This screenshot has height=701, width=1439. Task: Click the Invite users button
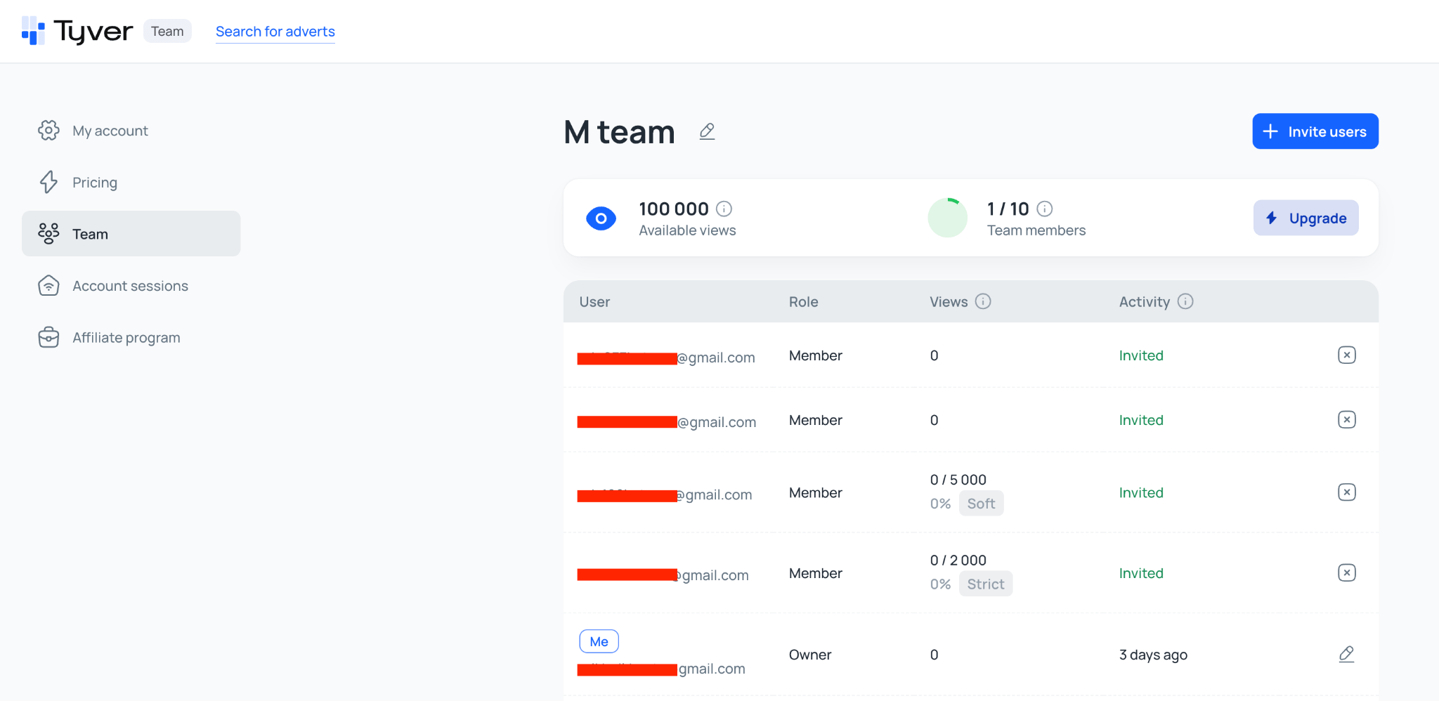coord(1315,131)
